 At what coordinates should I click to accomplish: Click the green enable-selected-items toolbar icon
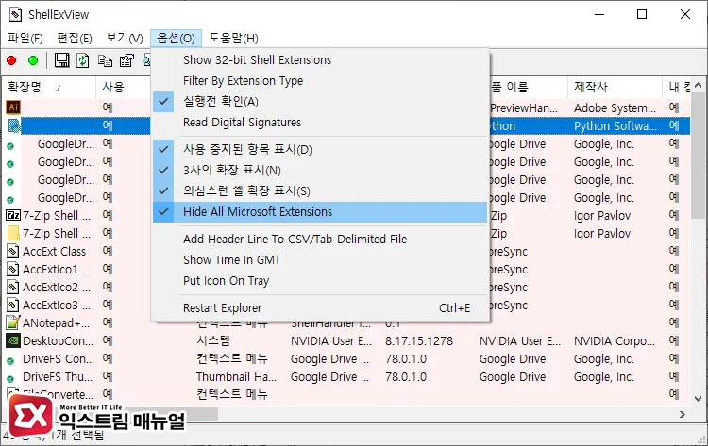[x=33, y=61]
